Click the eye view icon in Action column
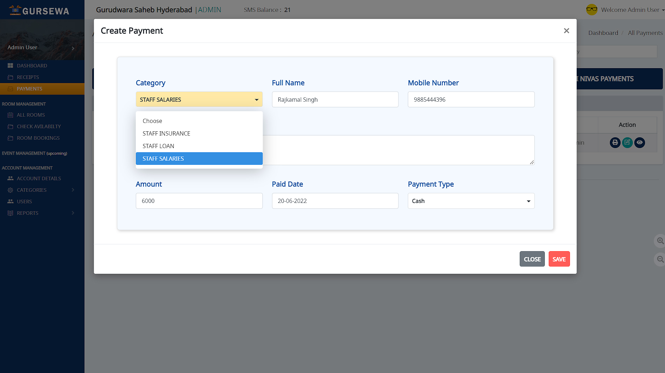The width and height of the screenshot is (665, 373). click(640, 142)
